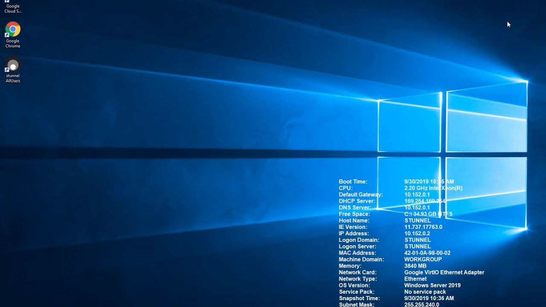The width and height of the screenshot is (546, 307).
Task: Click the "Network Type:" label
Action: 358,279
